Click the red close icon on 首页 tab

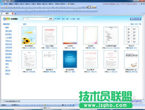[12, 13]
